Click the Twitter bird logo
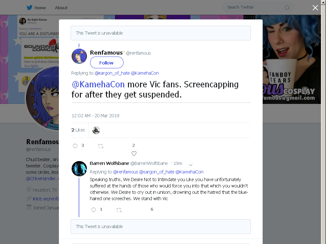The image size is (326, 244). [29, 8]
